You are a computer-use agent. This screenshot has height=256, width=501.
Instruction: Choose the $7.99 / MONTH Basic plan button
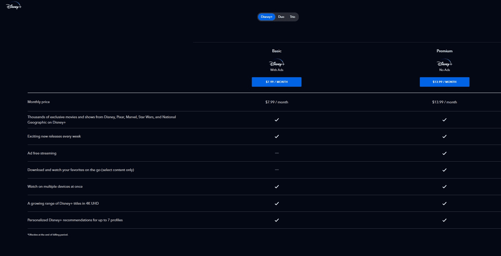(277, 82)
